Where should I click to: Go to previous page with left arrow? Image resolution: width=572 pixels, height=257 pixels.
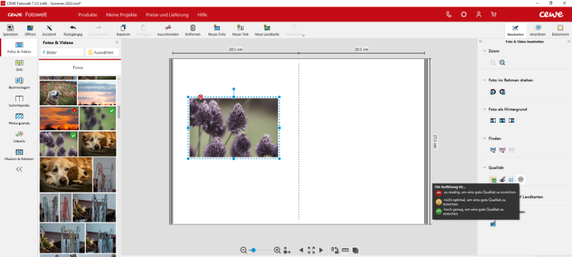[301, 250]
